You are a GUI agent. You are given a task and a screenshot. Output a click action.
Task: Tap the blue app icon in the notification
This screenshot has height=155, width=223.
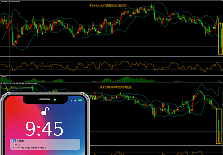pos(15,140)
